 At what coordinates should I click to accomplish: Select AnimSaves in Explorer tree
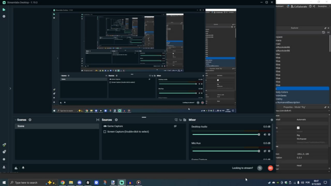pos(281,96)
